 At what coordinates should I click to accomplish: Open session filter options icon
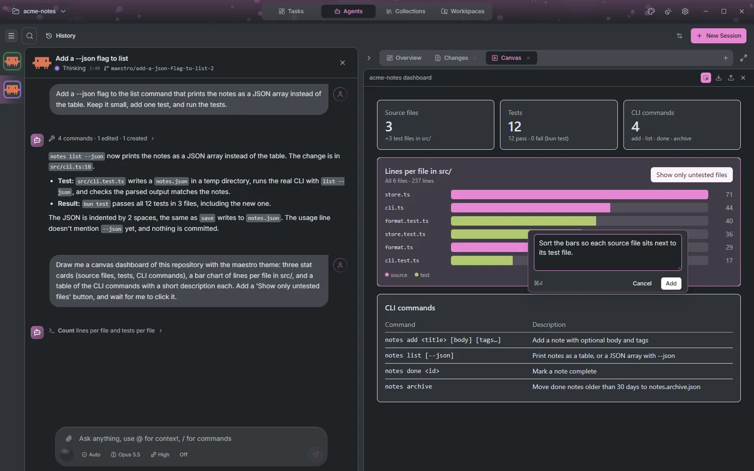point(680,36)
